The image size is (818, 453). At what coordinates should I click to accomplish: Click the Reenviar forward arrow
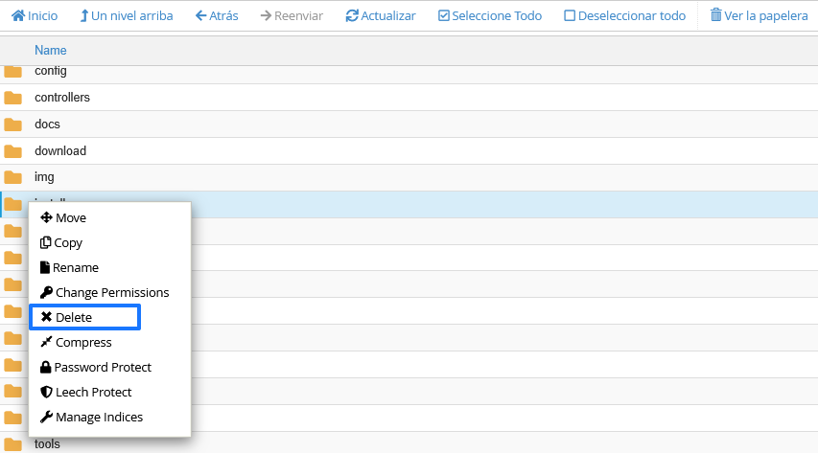pyautogui.click(x=266, y=15)
